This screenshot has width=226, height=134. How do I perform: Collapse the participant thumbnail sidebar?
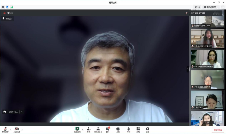(188, 69)
